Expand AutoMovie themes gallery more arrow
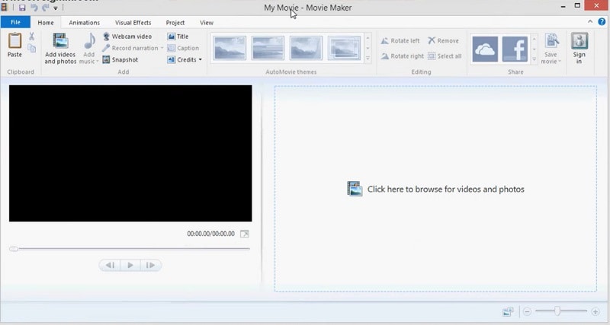Viewport: 610px width, 325px height. pos(368,59)
